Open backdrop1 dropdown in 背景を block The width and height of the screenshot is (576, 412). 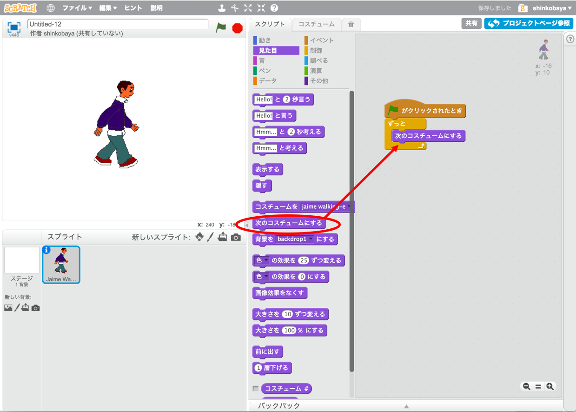(295, 239)
